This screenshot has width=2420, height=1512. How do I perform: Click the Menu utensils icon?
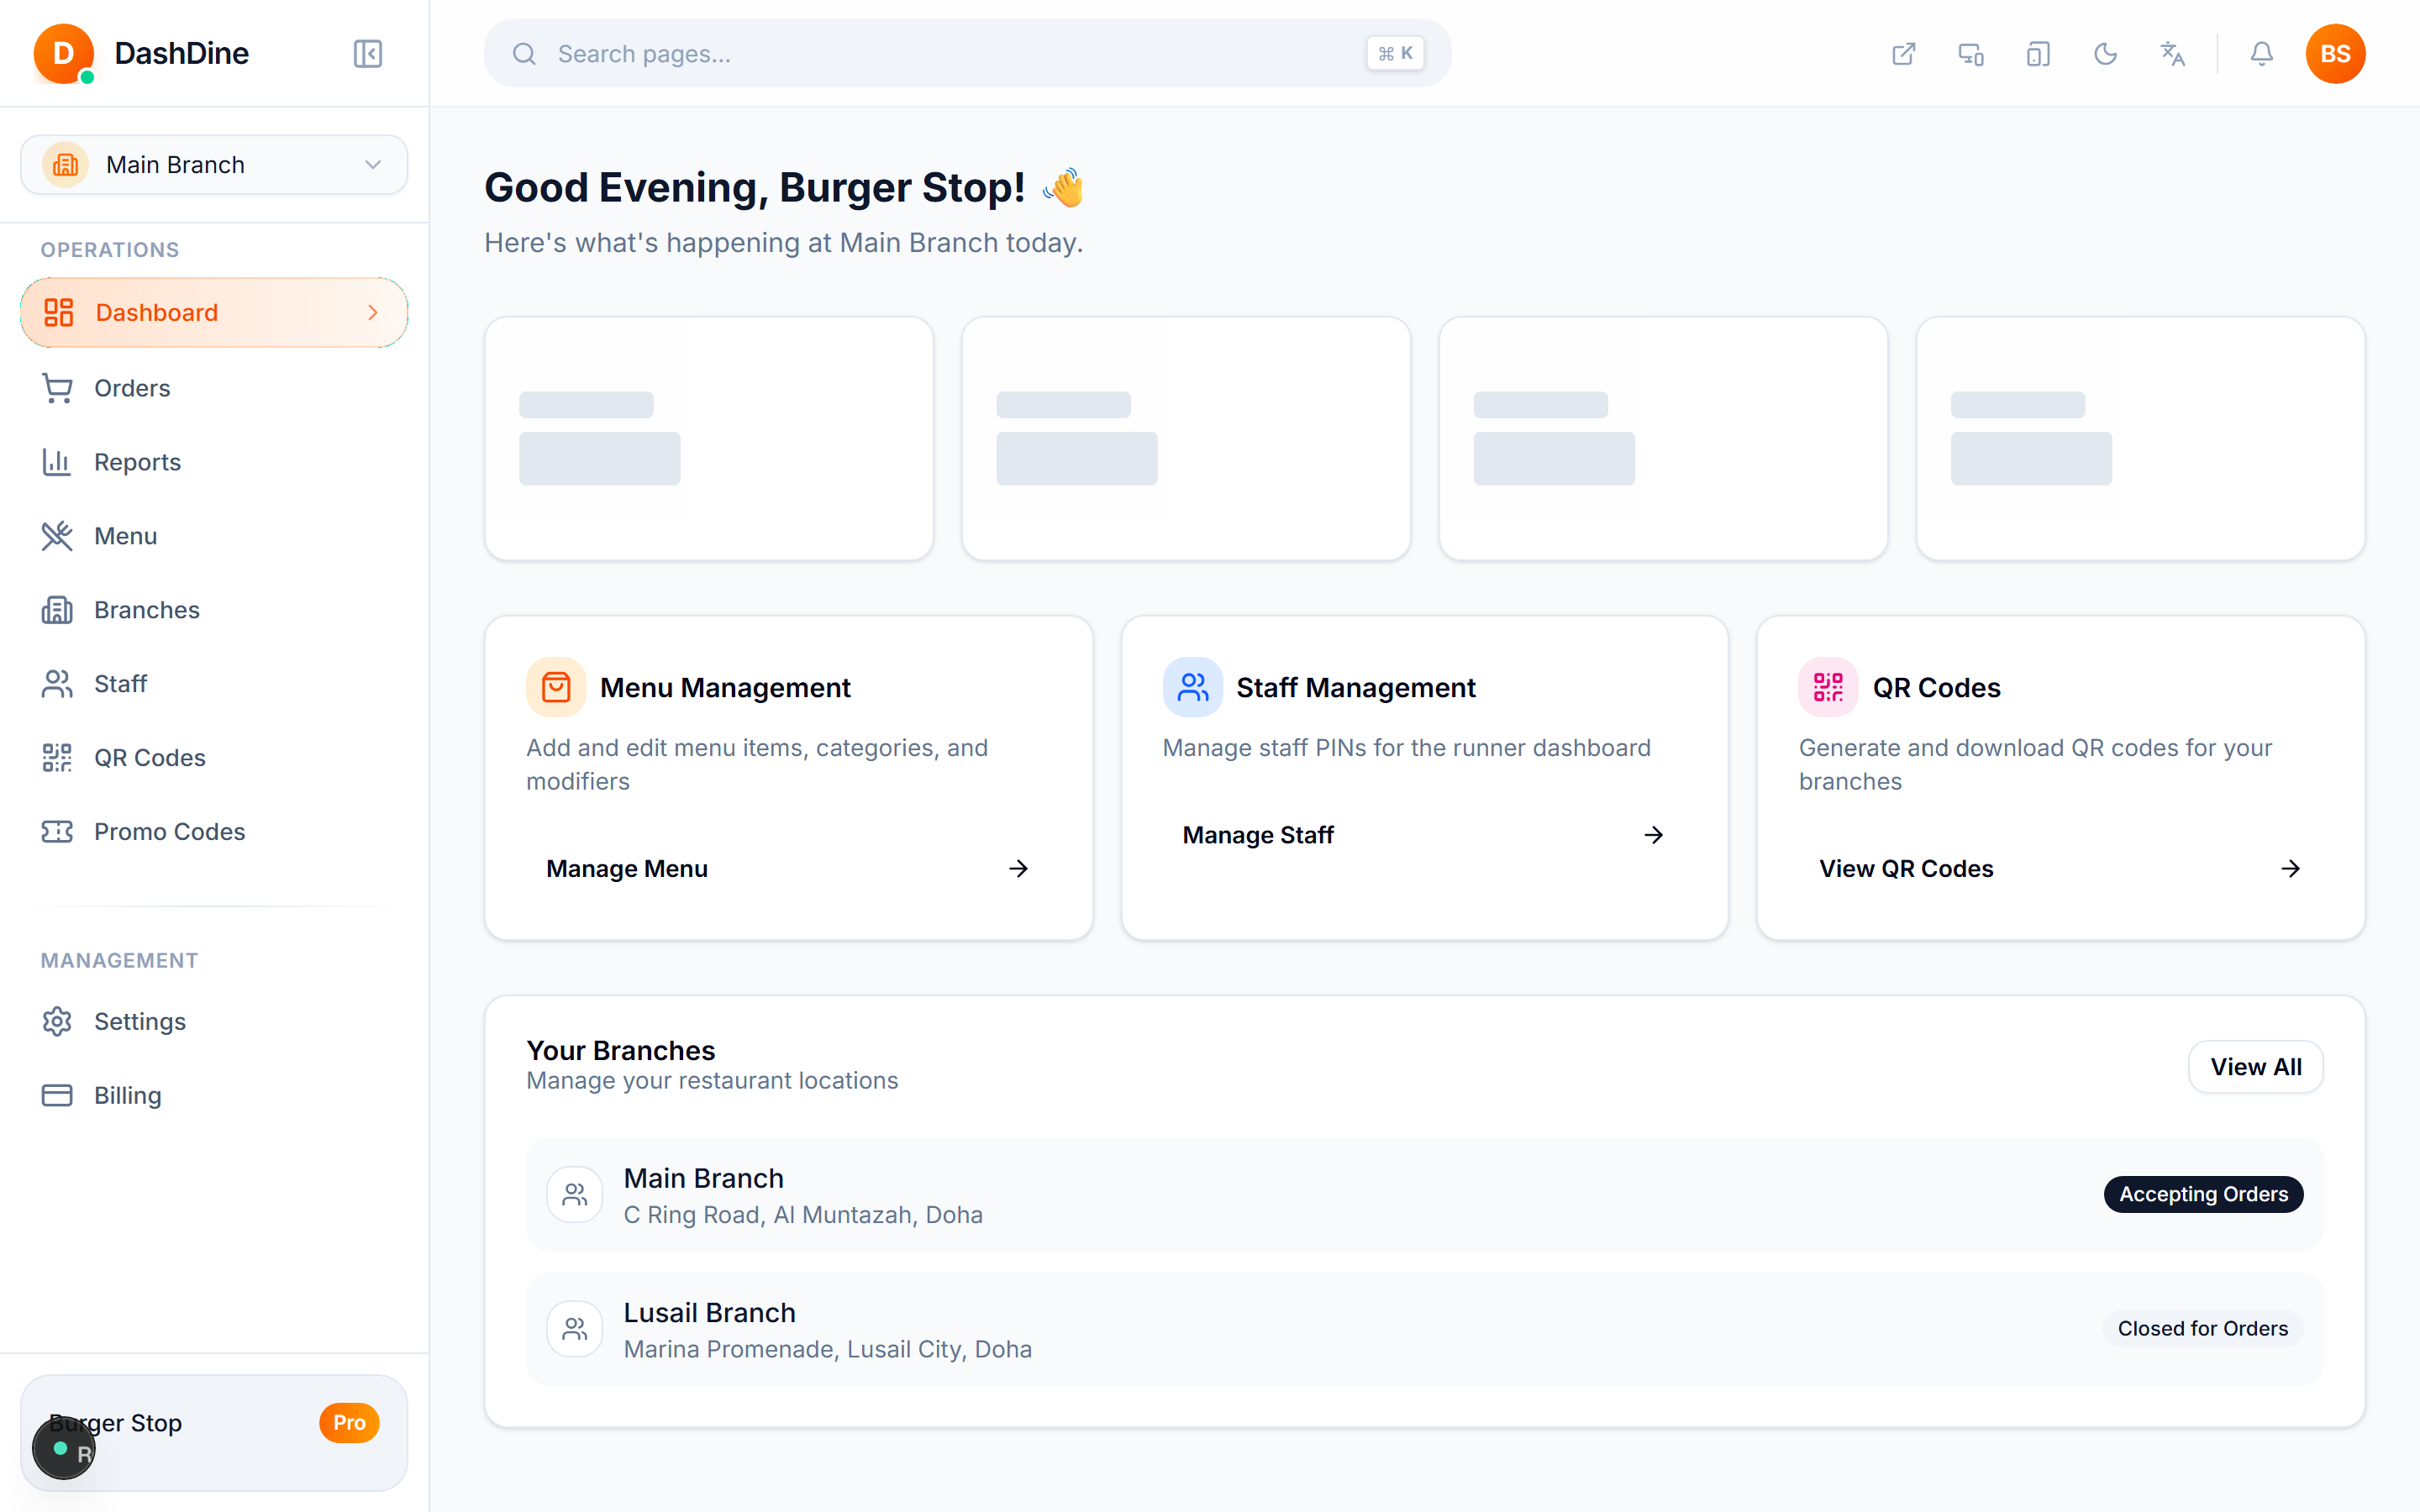click(57, 536)
